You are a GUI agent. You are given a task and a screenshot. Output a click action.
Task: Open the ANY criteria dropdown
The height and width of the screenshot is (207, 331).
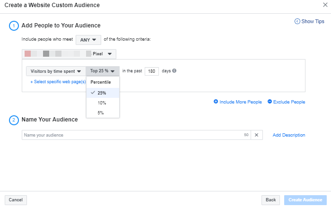pyautogui.click(x=88, y=40)
